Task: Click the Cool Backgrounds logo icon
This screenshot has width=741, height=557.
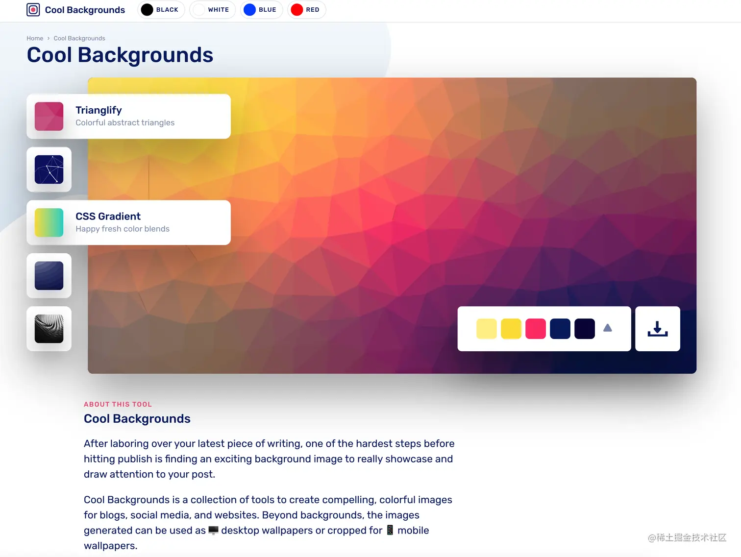Action: click(33, 10)
